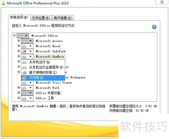This screenshot has height=139, width=169.
Task: Open install dropdown for Microsoft Office root
Action: click(x=23, y=36)
